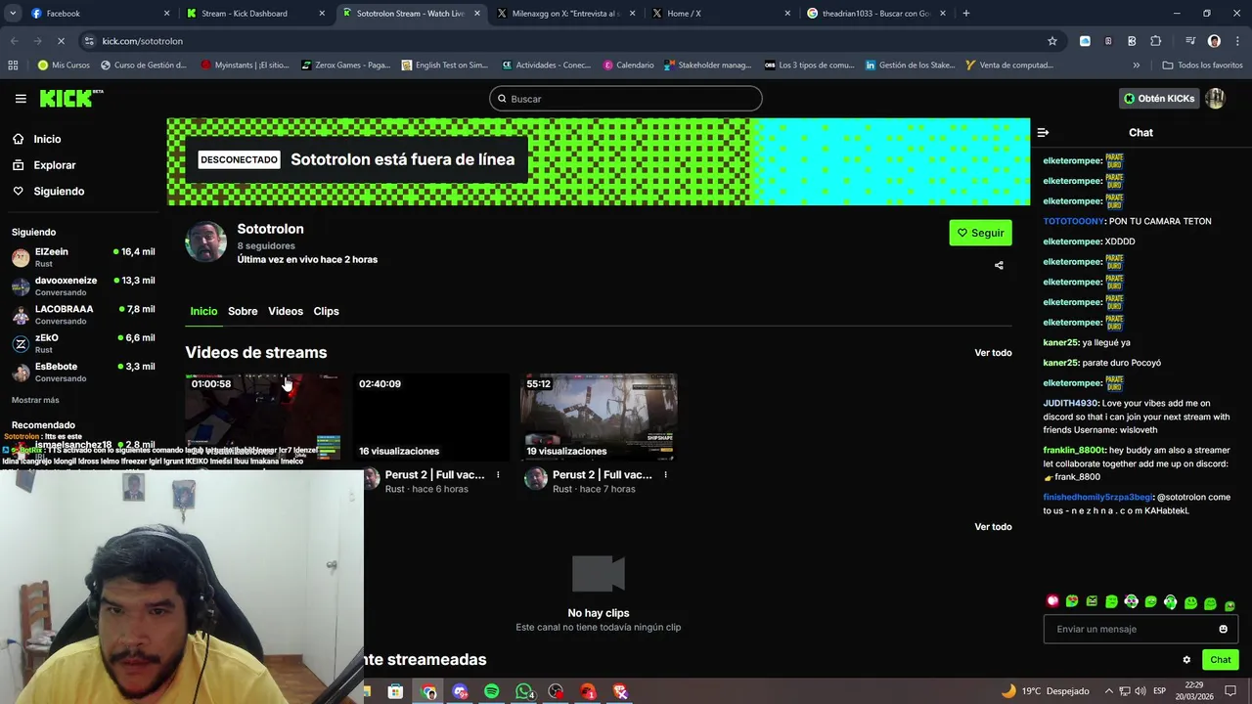Open the emoji picker in message box
1252x704 pixels.
tap(1223, 629)
